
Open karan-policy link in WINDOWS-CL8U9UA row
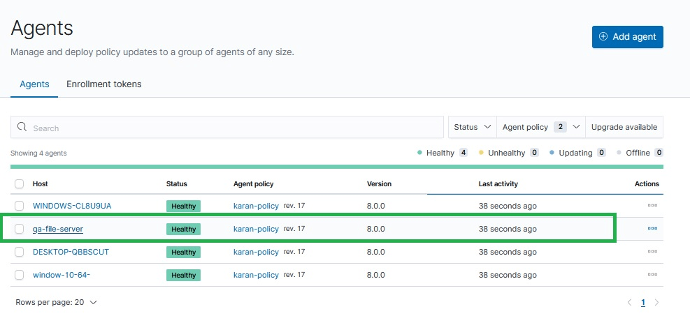pos(256,206)
